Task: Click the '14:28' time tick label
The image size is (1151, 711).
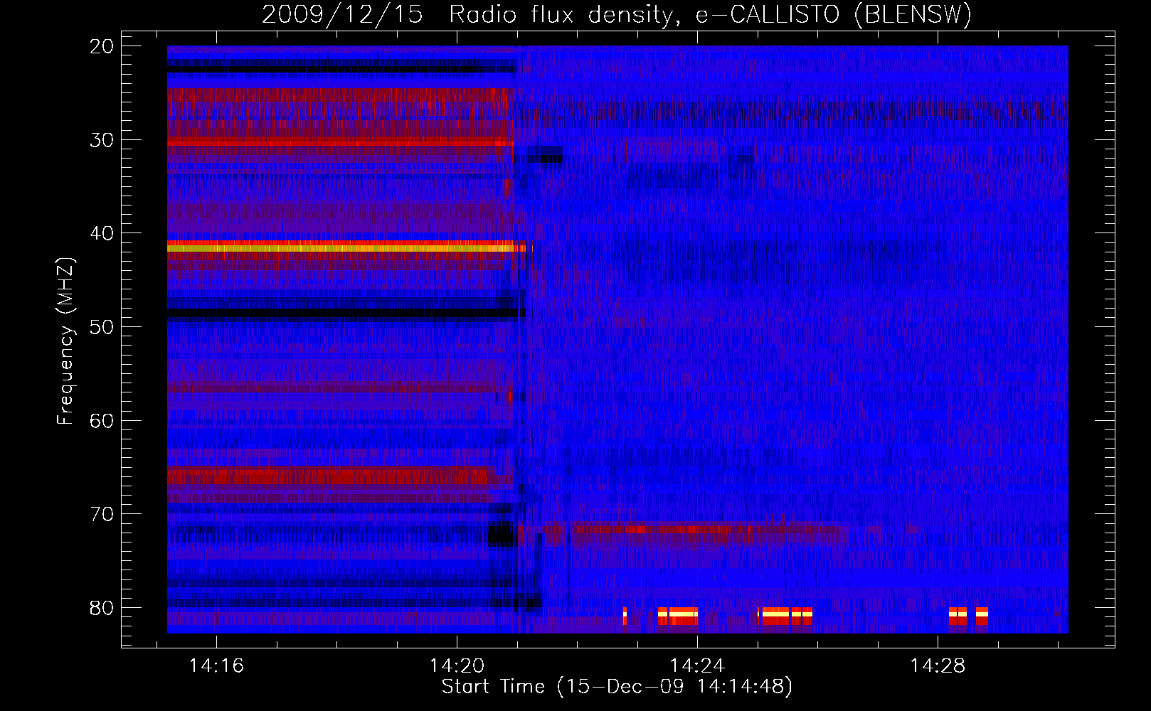Action: [938, 665]
